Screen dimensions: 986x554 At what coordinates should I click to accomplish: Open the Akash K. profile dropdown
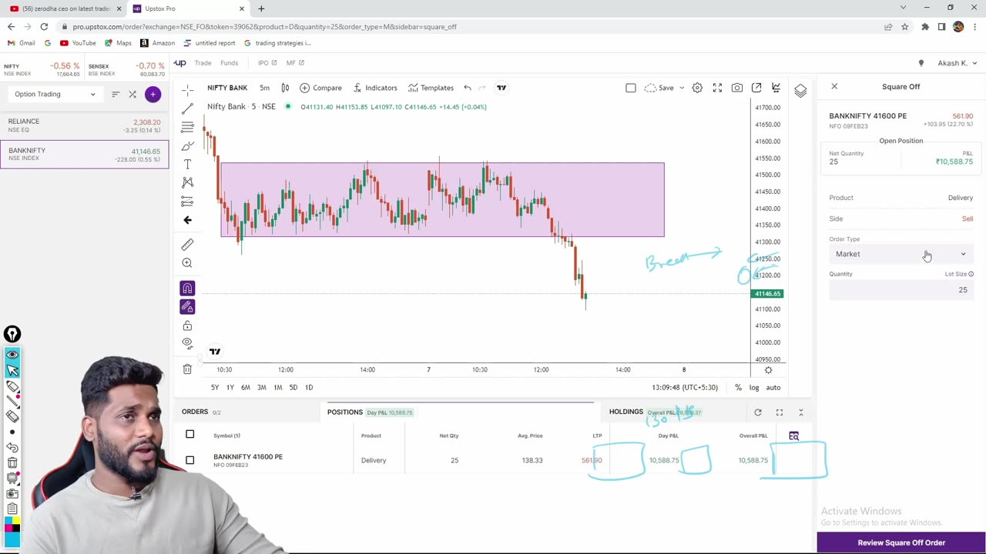point(957,63)
